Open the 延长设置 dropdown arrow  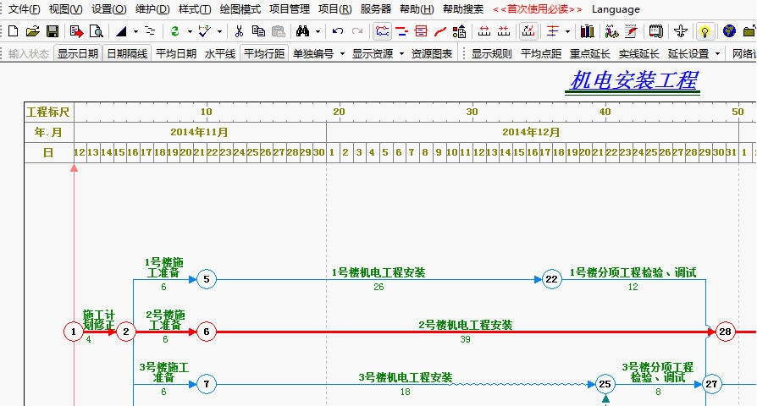[717, 53]
